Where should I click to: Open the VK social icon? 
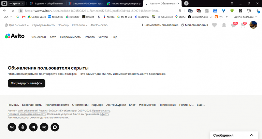[12, 127]
